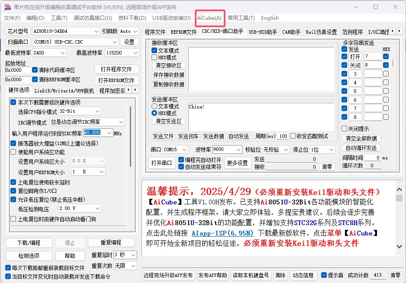Open the 波特率 9600 dropdown

[227, 149]
